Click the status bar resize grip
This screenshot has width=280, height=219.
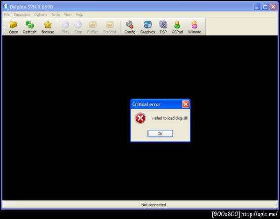(x=275, y=206)
